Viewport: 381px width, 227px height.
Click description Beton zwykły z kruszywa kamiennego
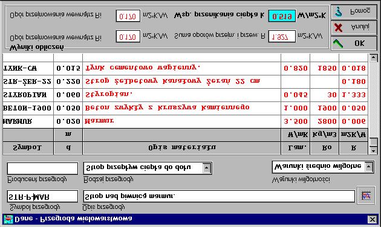[182, 109]
